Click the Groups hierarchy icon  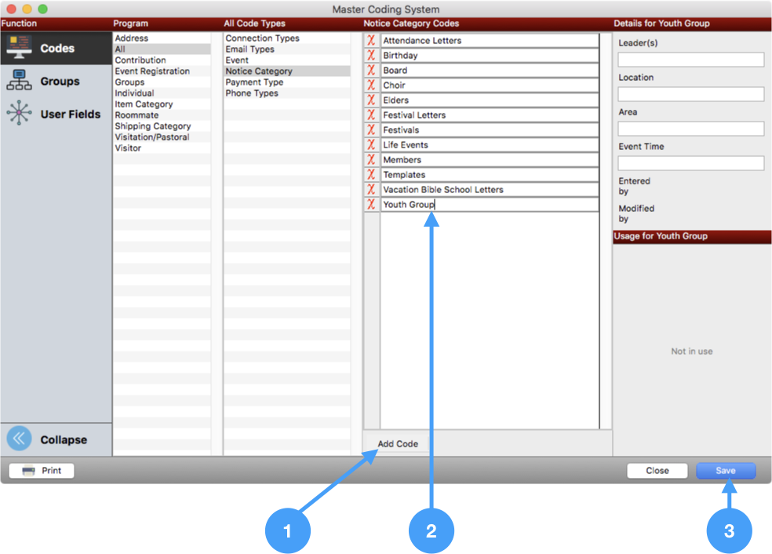pyautogui.click(x=19, y=80)
